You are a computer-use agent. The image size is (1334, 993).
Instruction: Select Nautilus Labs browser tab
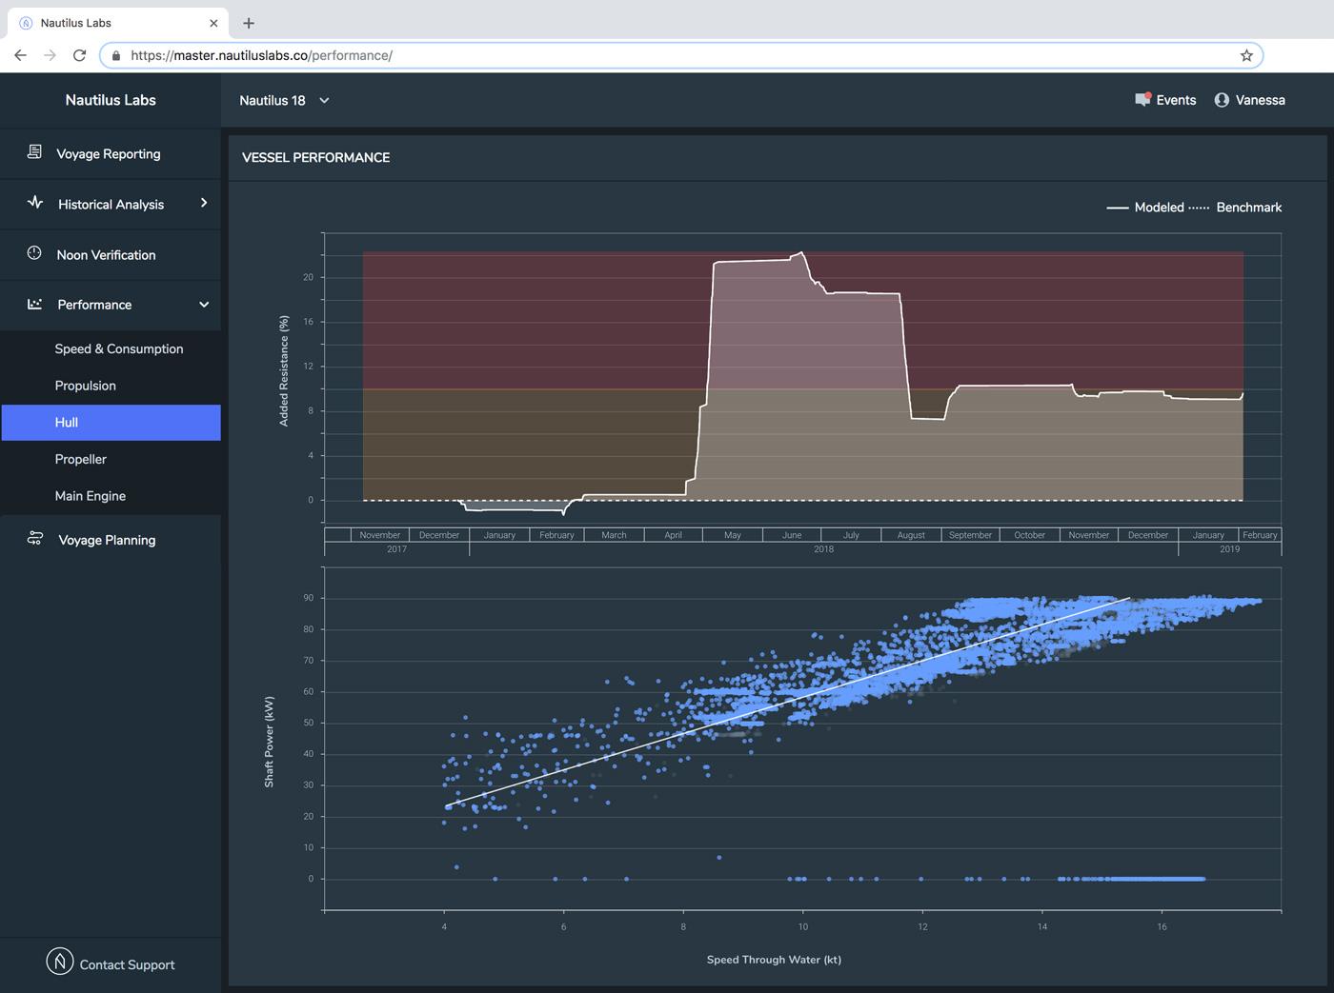(118, 23)
